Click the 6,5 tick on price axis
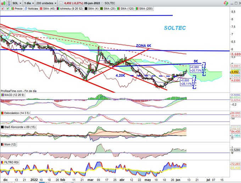The height and width of the screenshot is (183, 241). click(233, 42)
